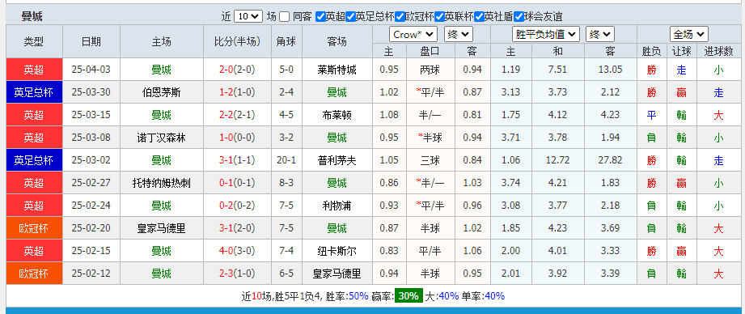Screen dimensions: 745x314
Task: Click the 曼城 team title above the table
Action: click(x=32, y=17)
